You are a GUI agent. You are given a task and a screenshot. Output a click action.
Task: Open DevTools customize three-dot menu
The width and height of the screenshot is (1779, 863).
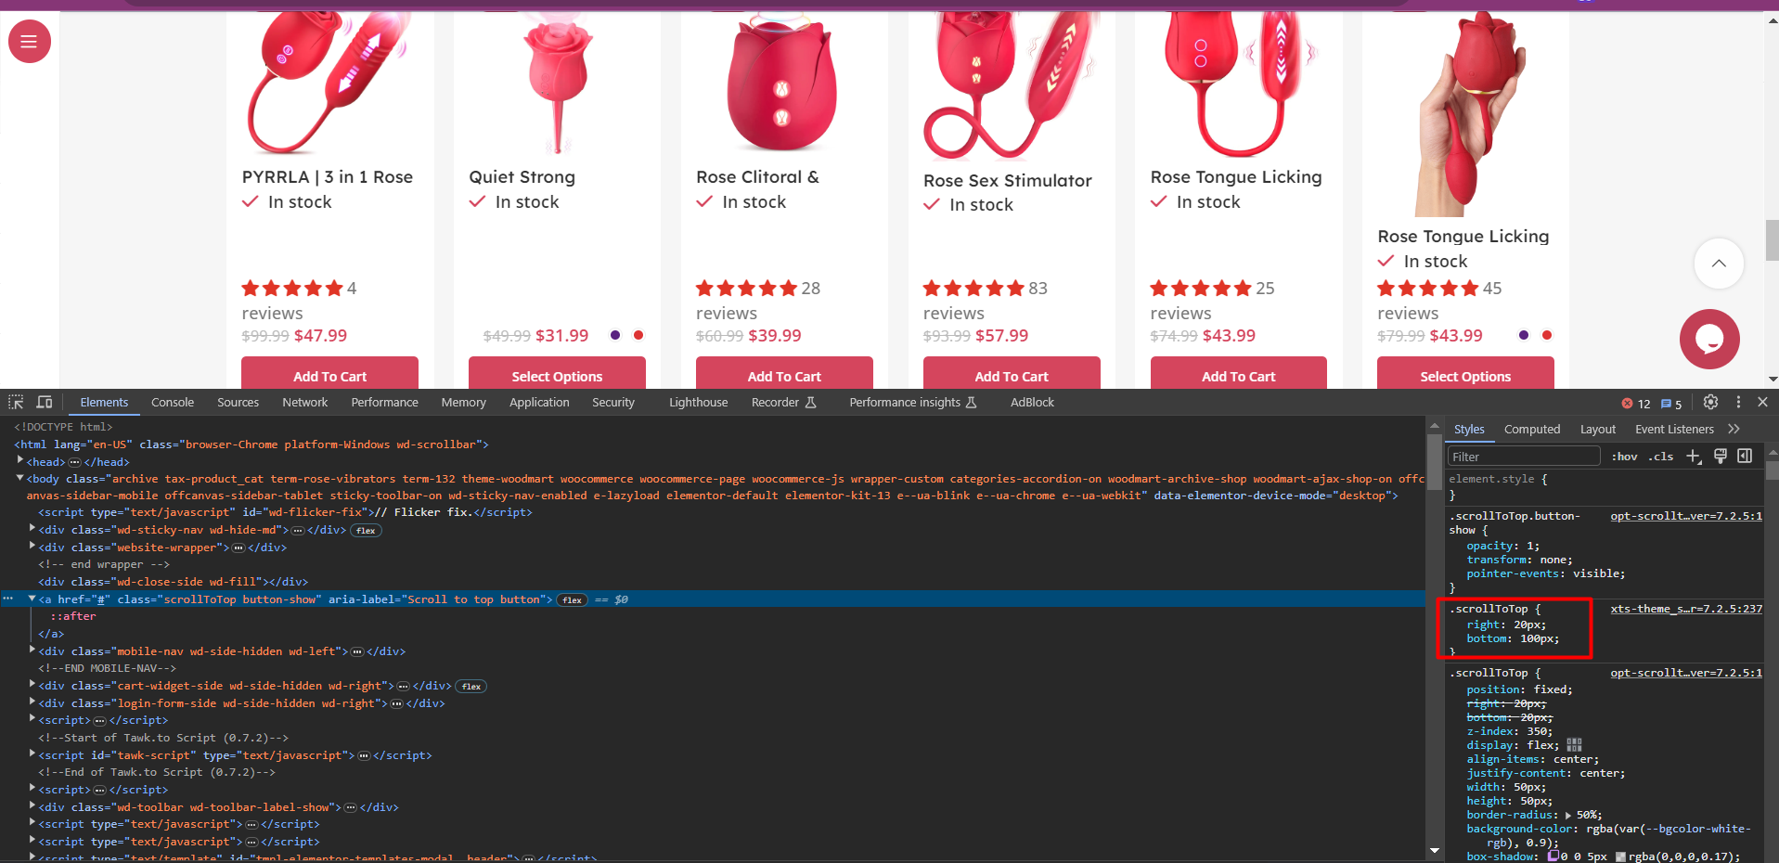click(x=1738, y=402)
